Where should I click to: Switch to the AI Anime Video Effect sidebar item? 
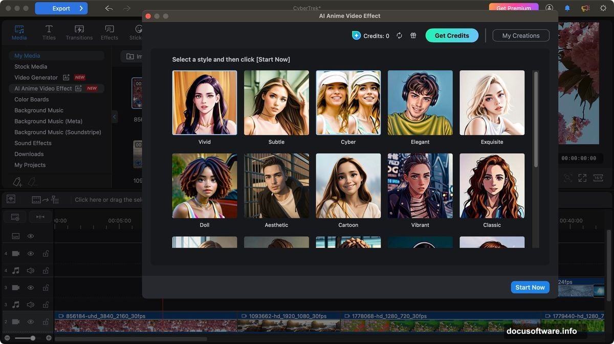pyautogui.click(x=44, y=88)
